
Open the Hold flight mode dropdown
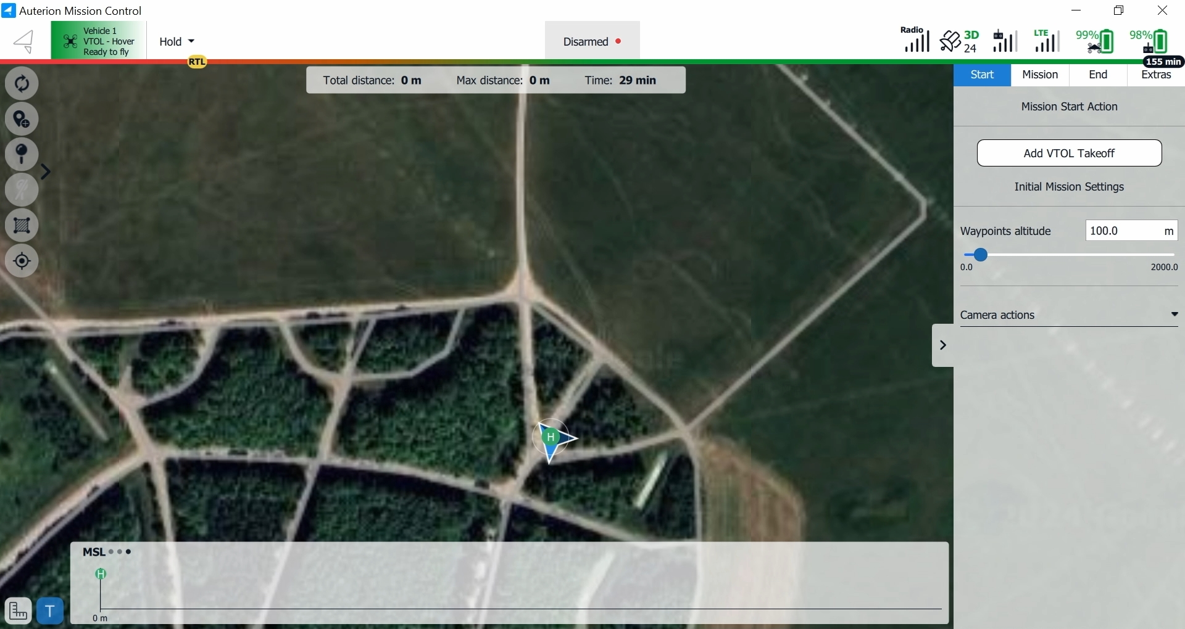pyautogui.click(x=177, y=41)
